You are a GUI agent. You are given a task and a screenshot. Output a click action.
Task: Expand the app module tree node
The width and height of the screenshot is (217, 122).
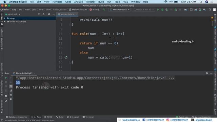tap(5, 18)
